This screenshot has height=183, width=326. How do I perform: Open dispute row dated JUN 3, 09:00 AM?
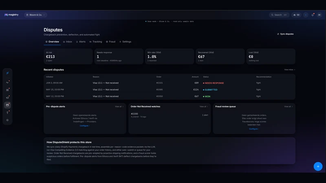[x=170, y=83]
